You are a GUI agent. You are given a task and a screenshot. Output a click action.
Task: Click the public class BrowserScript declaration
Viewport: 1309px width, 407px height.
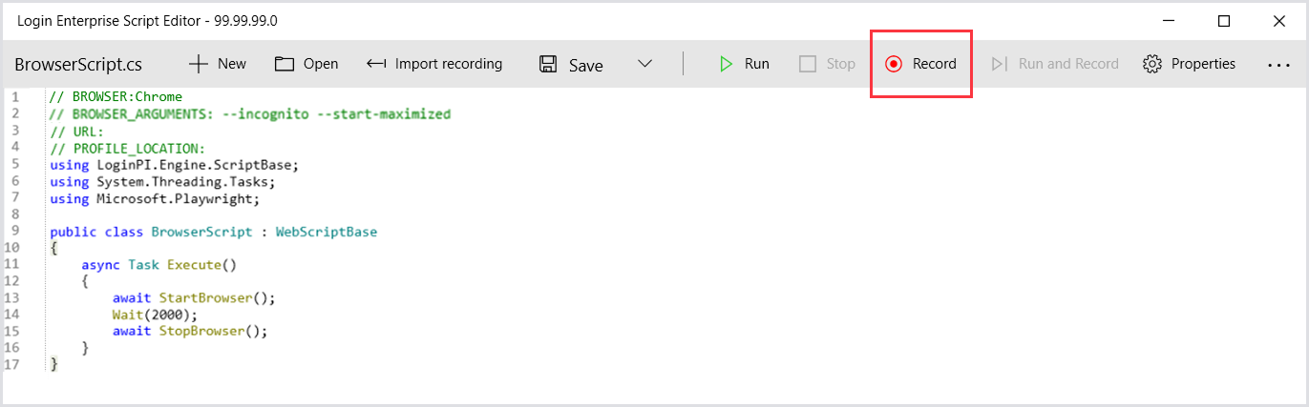click(x=212, y=232)
